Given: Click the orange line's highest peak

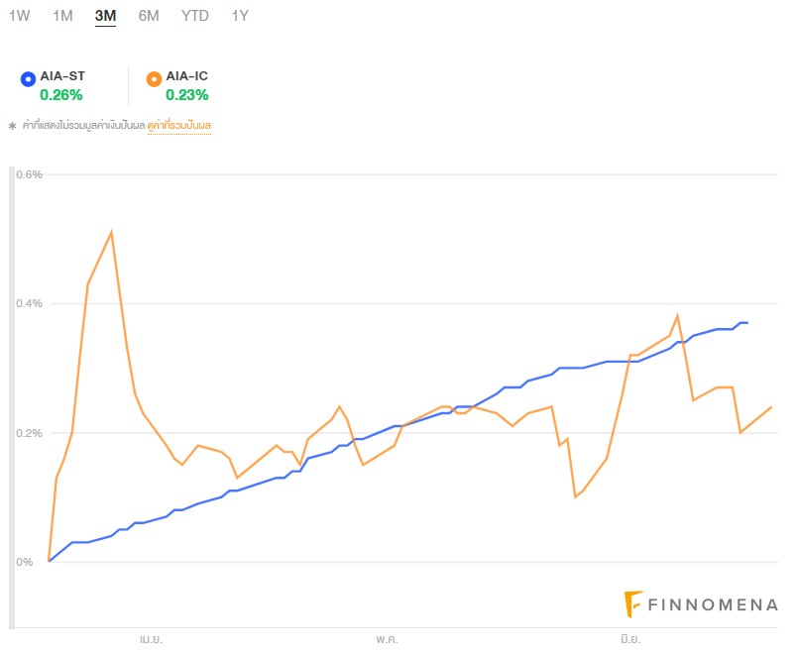Looking at the screenshot, I should point(111,232).
